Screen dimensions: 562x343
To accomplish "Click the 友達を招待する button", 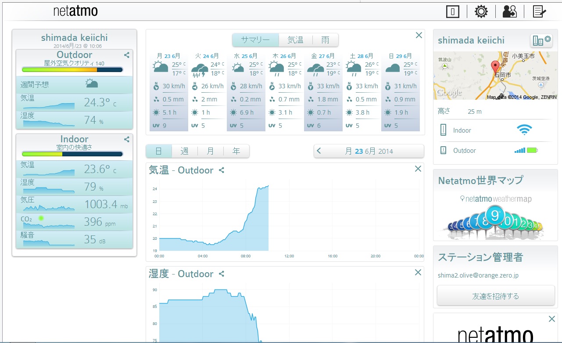I will (x=496, y=296).
